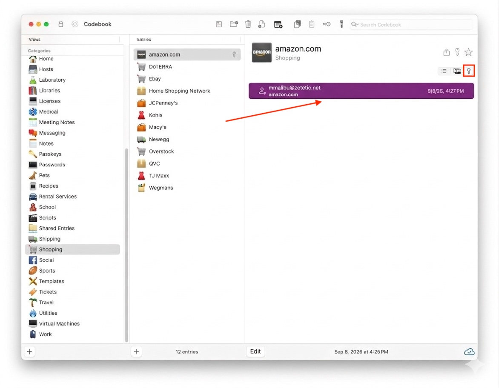Select the Meeting Notes category
The width and height of the screenshot is (499, 388).
tap(72, 123)
